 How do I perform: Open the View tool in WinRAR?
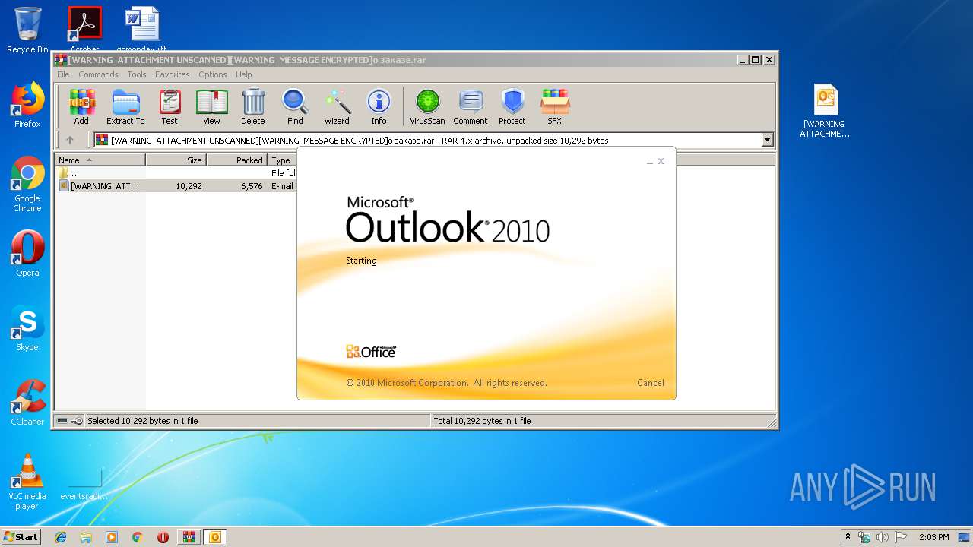(211, 107)
